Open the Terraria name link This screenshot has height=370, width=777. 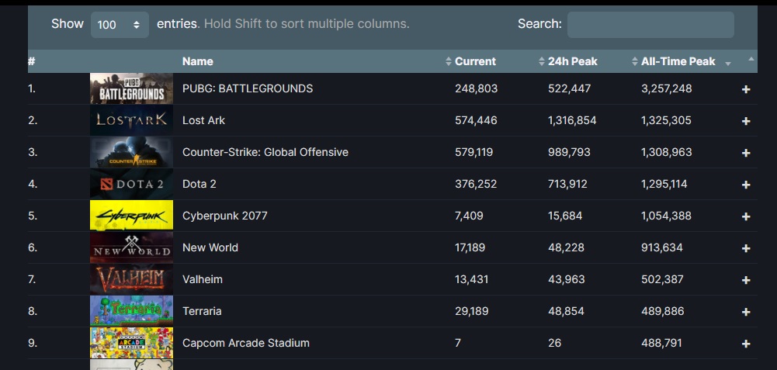(x=202, y=310)
